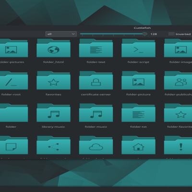
Task: Select the folder-pictures icon
Action: coord(14,48)
